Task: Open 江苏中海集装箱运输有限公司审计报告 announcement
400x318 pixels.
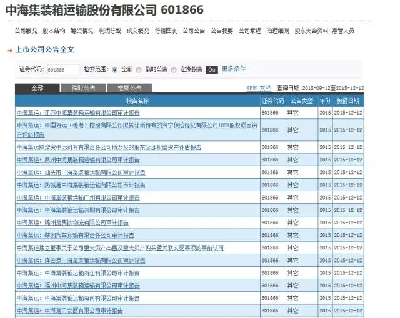Action: [78, 113]
